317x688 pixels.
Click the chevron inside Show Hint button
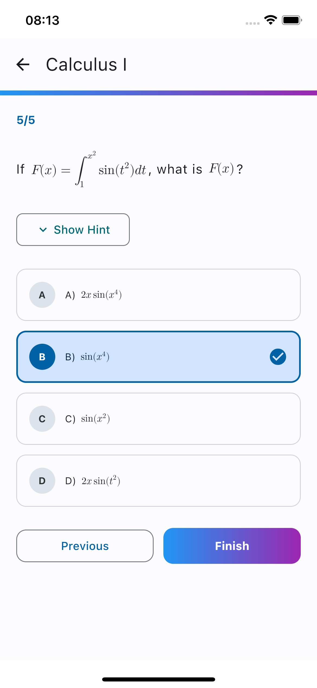43,230
